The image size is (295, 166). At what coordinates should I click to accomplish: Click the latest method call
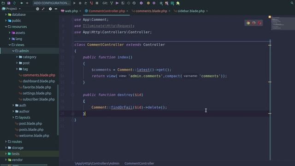coord(143,70)
